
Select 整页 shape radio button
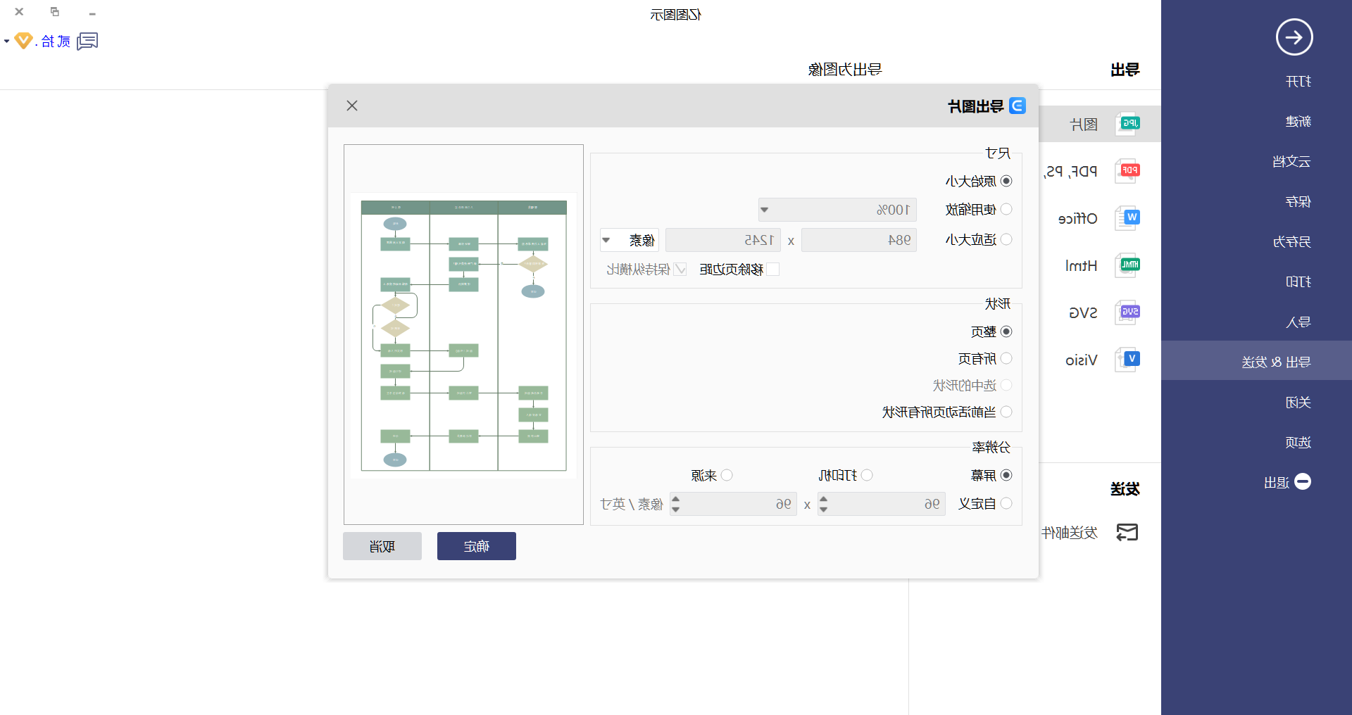[1006, 331]
